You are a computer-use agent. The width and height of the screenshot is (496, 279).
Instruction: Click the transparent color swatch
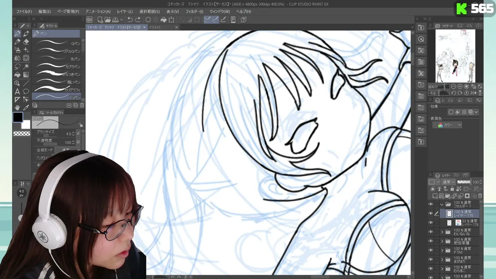(x=22, y=134)
